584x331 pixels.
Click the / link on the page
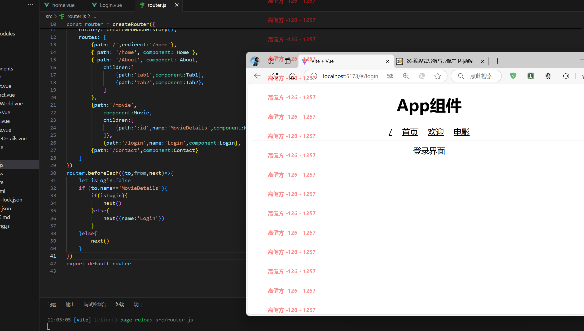(390, 132)
